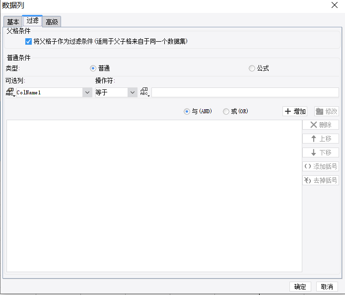The image size is (345, 295).
Task: Click the 删除 delete button
Action: tap(321, 125)
